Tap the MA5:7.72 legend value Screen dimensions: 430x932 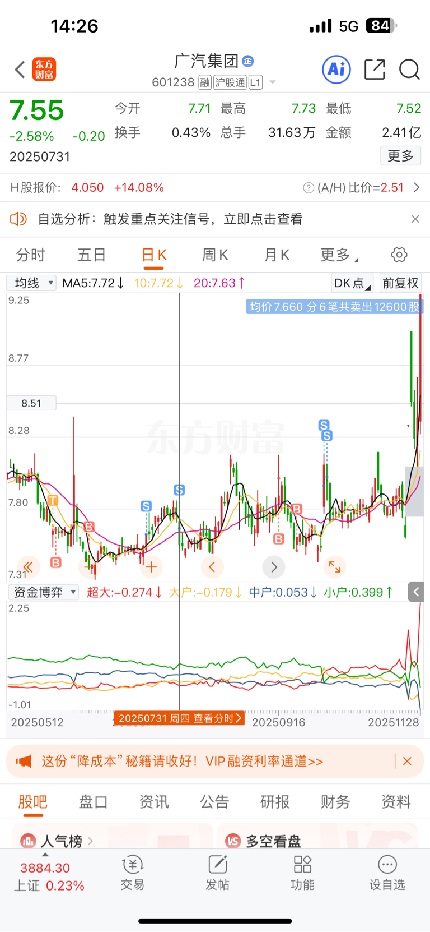(93, 283)
